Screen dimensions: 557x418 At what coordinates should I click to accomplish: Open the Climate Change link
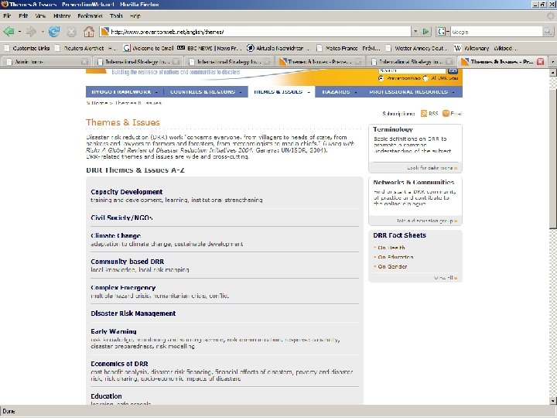116,235
